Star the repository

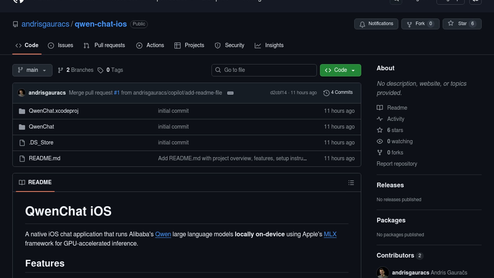pos(462,24)
